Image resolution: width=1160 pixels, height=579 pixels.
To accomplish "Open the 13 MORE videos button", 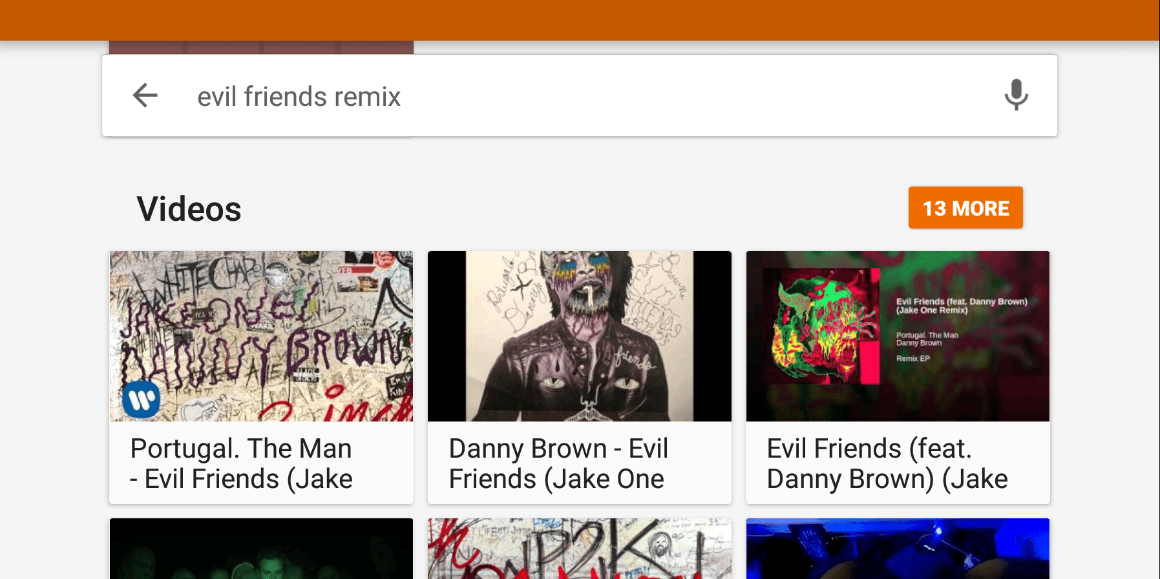I will pos(965,208).
